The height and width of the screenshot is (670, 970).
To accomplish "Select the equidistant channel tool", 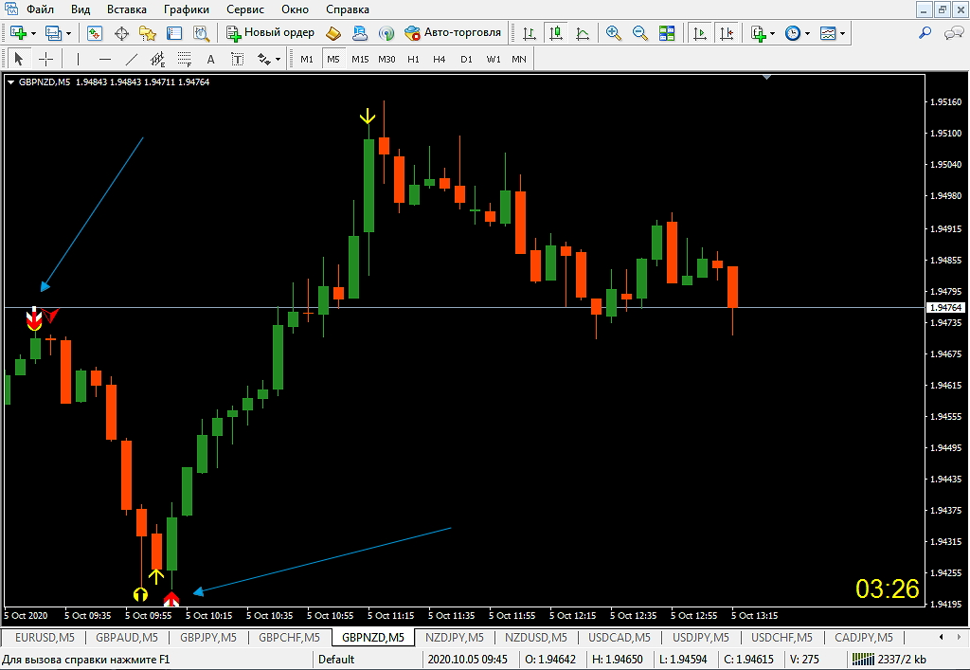I will click(x=158, y=60).
